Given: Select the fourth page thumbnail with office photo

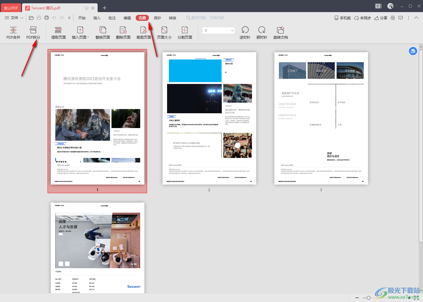Looking at the screenshot, I should [x=97, y=248].
